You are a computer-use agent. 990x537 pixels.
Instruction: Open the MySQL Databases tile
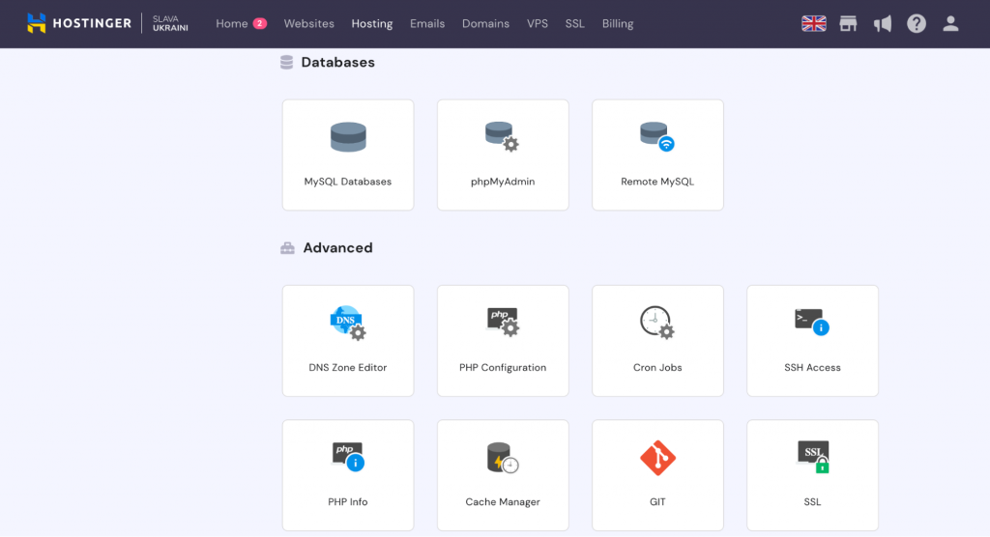pyautogui.click(x=348, y=155)
